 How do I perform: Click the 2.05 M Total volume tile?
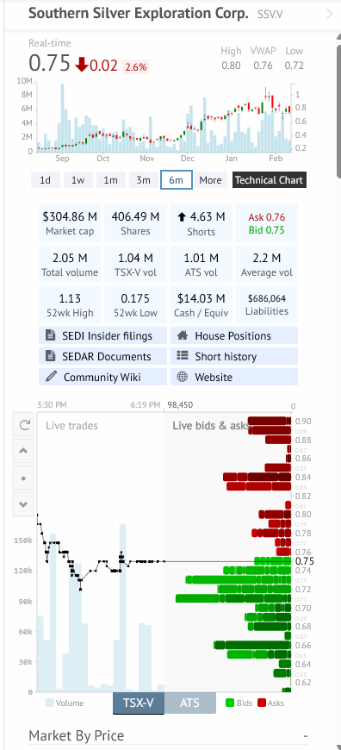pos(70,265)
